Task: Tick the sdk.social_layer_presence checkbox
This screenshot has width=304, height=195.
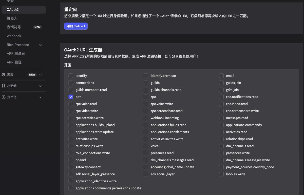Action: point(71,174)
